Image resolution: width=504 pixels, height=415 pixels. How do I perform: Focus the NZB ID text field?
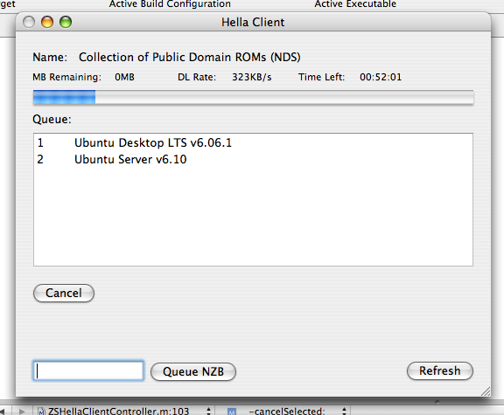[x=88, y=370]
